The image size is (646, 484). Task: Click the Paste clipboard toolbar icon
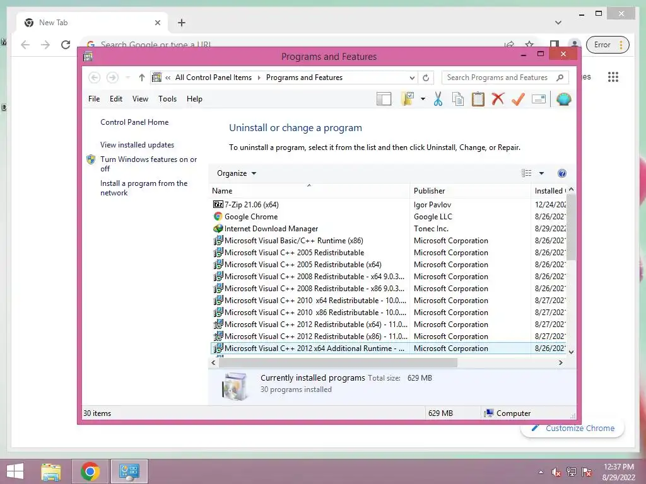point(478,99)
